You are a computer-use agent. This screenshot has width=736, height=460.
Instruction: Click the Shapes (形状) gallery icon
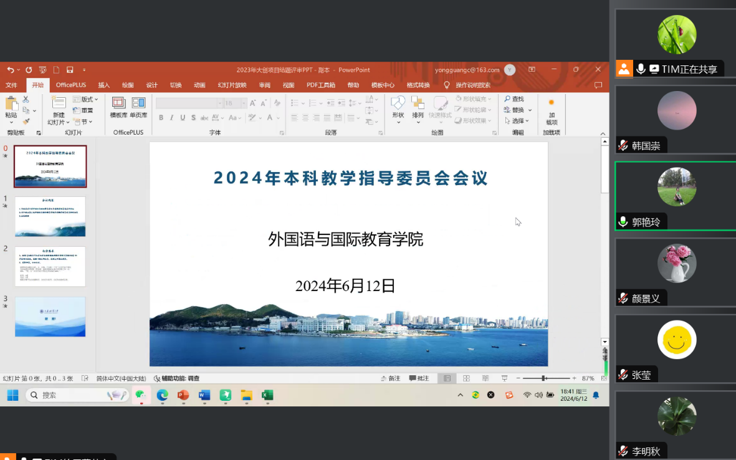coord(398,103)
